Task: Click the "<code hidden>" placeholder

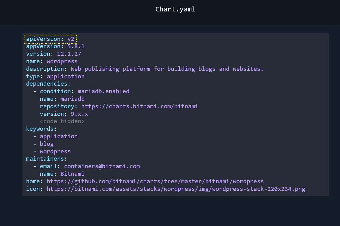Action: pos(62,121)
